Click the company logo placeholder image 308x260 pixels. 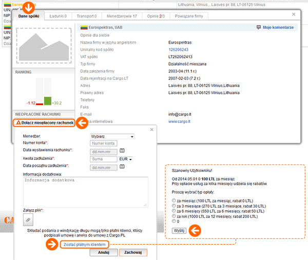tap(44, 46)
